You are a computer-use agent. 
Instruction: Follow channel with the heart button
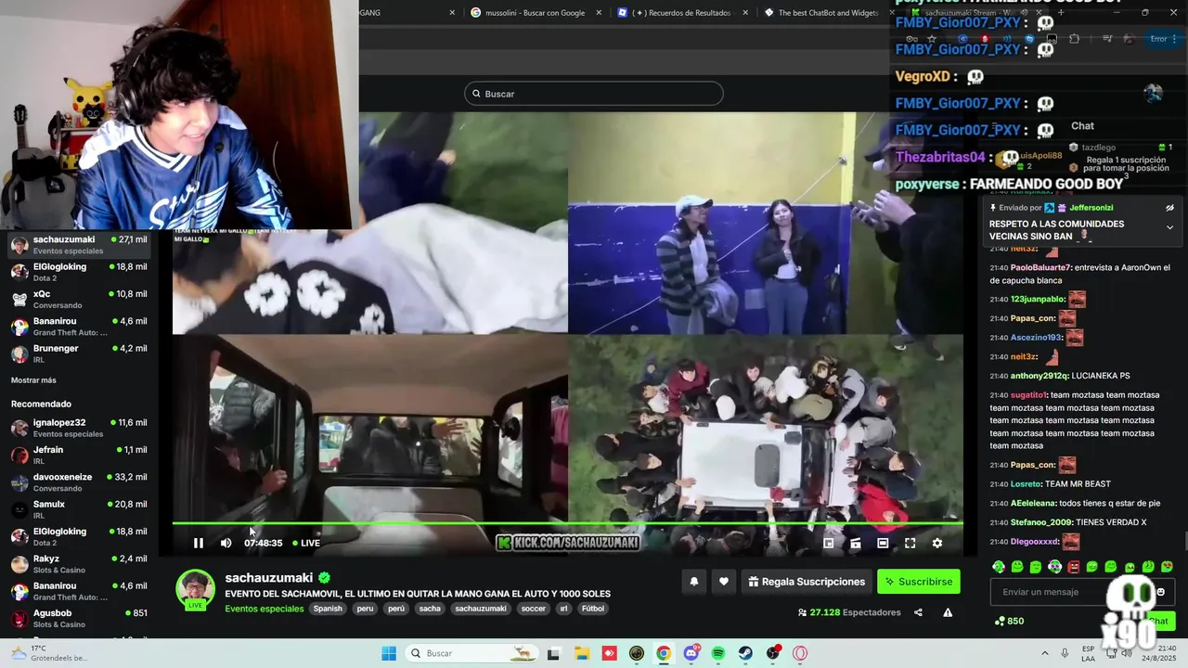pos(724,582)
